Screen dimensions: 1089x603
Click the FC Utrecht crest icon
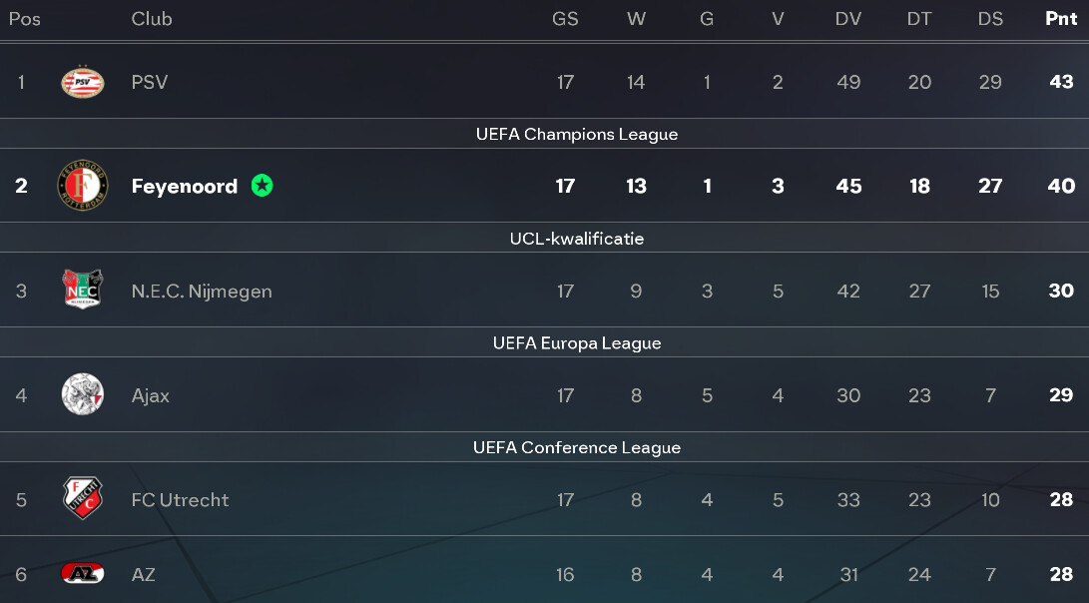[82, 499]
